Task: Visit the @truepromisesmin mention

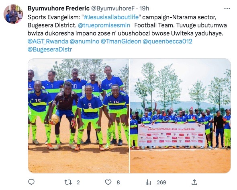Action: 104,25
